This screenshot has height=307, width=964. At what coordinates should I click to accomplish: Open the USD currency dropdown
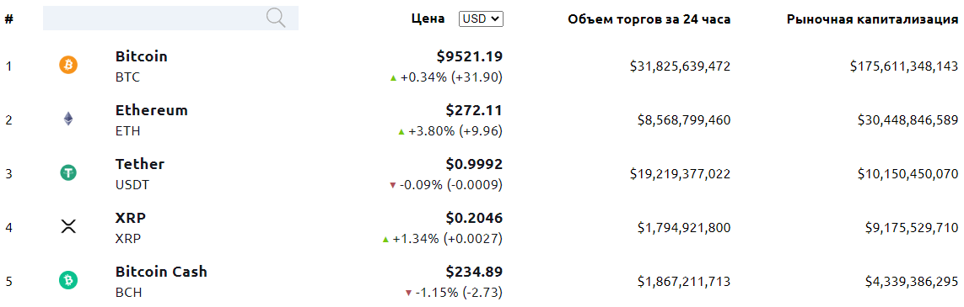[482, 19]
